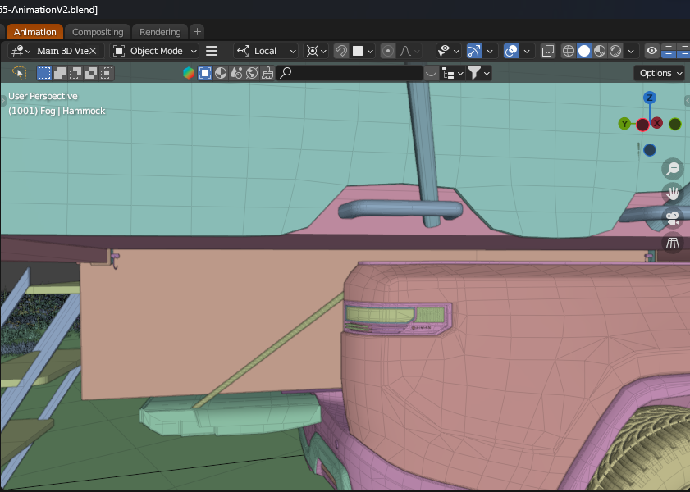Image resolution: width=690 pixels, height=492 pixels.
Task: Click the search field with magnifier
Action: point(350,73)
